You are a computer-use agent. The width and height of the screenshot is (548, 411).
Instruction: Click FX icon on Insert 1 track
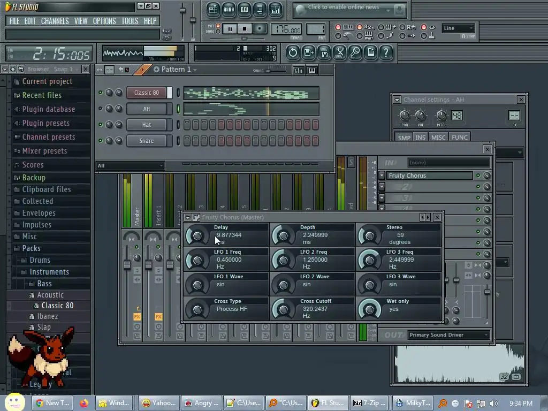(x=158, y=317)
